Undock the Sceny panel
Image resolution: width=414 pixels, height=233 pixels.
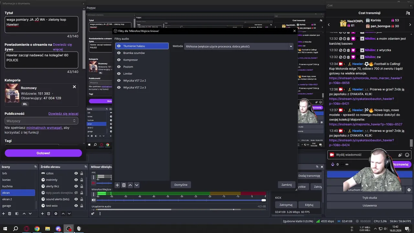(x=36, y=167)
